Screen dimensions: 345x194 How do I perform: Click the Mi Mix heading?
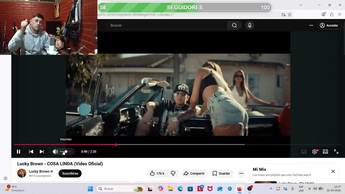(x=260, y=169)
